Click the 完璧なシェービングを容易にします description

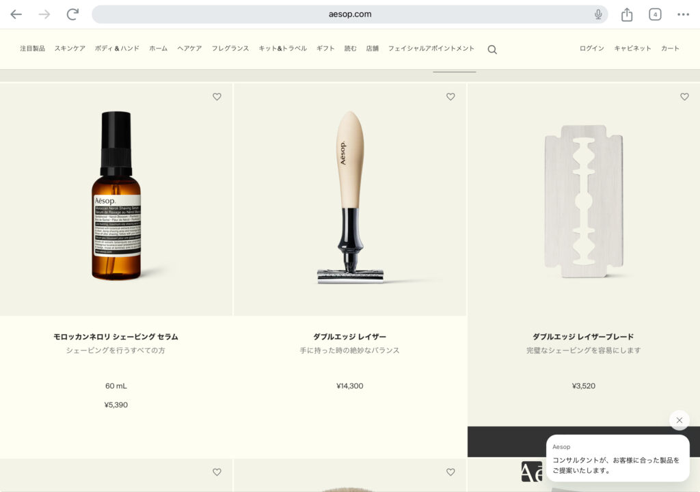pyautogui.click(x=584, y=351)
